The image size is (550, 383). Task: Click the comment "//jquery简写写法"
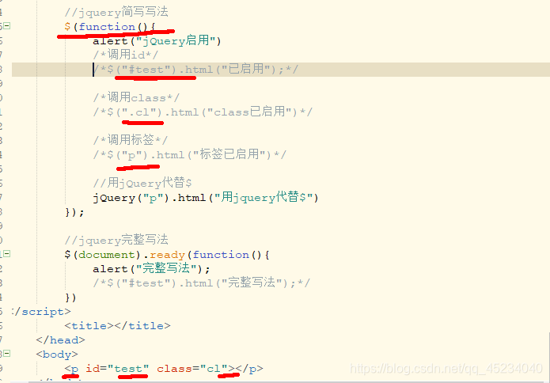coord(116,13)
